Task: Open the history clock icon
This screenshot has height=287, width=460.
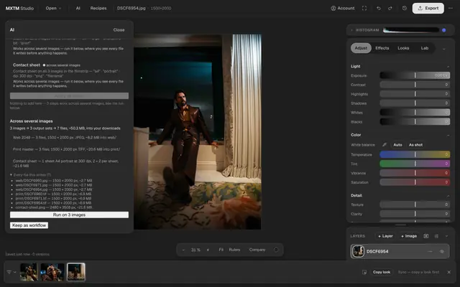Action: 405,8
